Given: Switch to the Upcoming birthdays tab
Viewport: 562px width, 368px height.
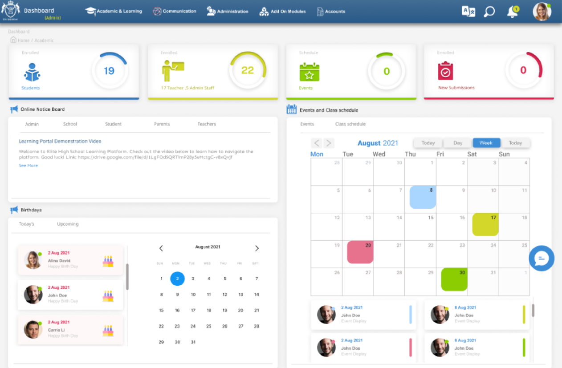Looking at the screenshot, I should 68,224.
